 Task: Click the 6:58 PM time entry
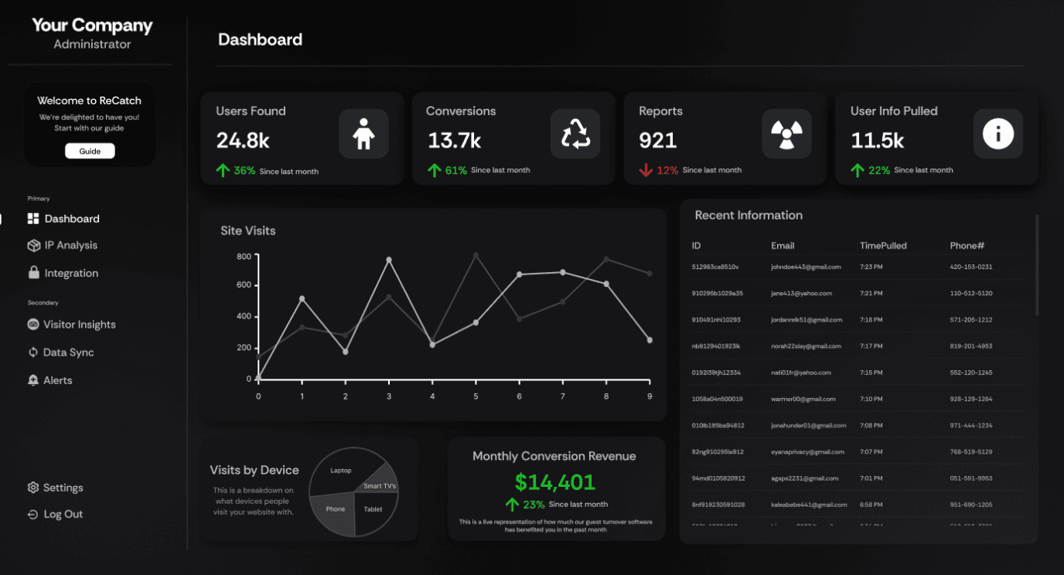tap(871, 505)
